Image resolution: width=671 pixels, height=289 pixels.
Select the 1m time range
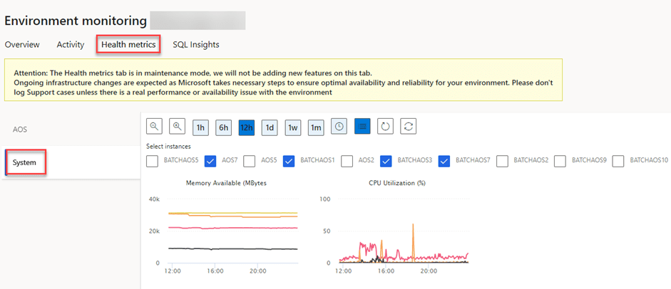pyautogui.click(x=316, y=127)
